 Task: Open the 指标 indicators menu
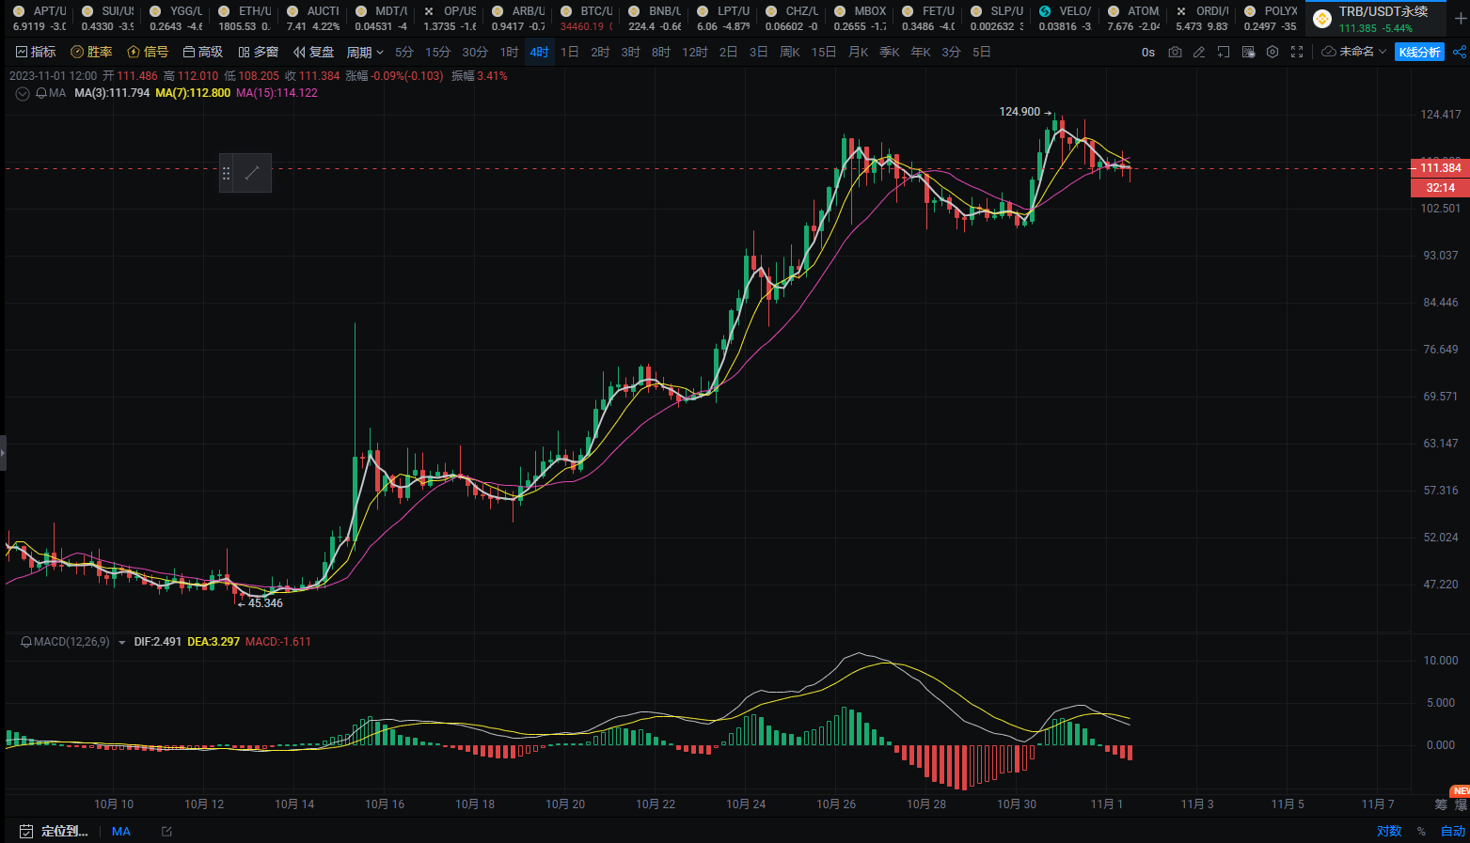(x=37, y=52)
